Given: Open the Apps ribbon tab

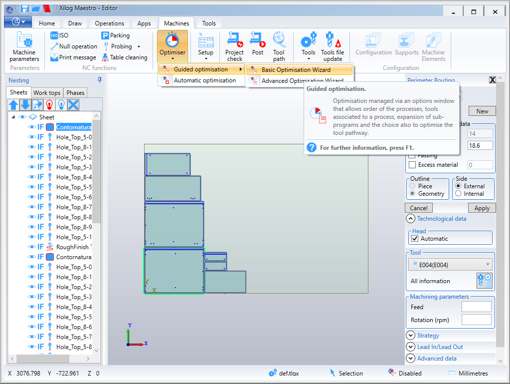Looking at the screenshot, I should click(144, 23).
